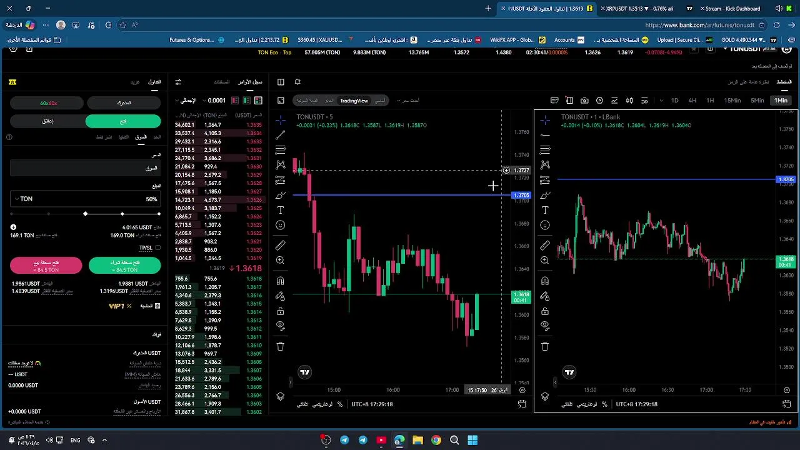The width and height of the screenshot is (800, 450).
Task: Select brush tool in right chart toolbar
Action: click(x=545, y=195)
